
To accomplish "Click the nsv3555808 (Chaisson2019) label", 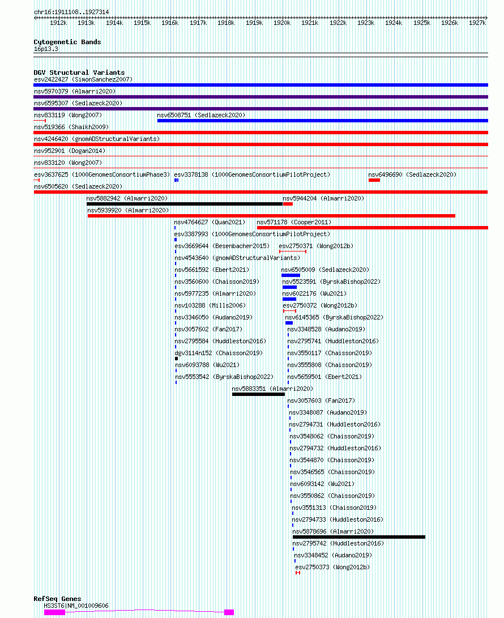I will (x=330, y=365).
